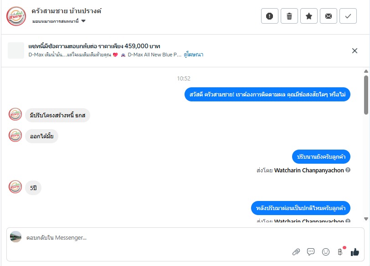Mark conversation done with checkmark button
The height and width of the screenshot is (266, 370).
point(348,16)
